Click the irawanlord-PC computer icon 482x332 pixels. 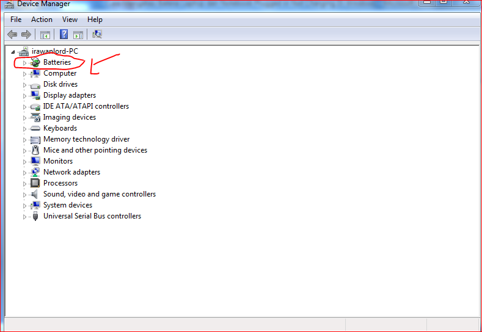24,52
